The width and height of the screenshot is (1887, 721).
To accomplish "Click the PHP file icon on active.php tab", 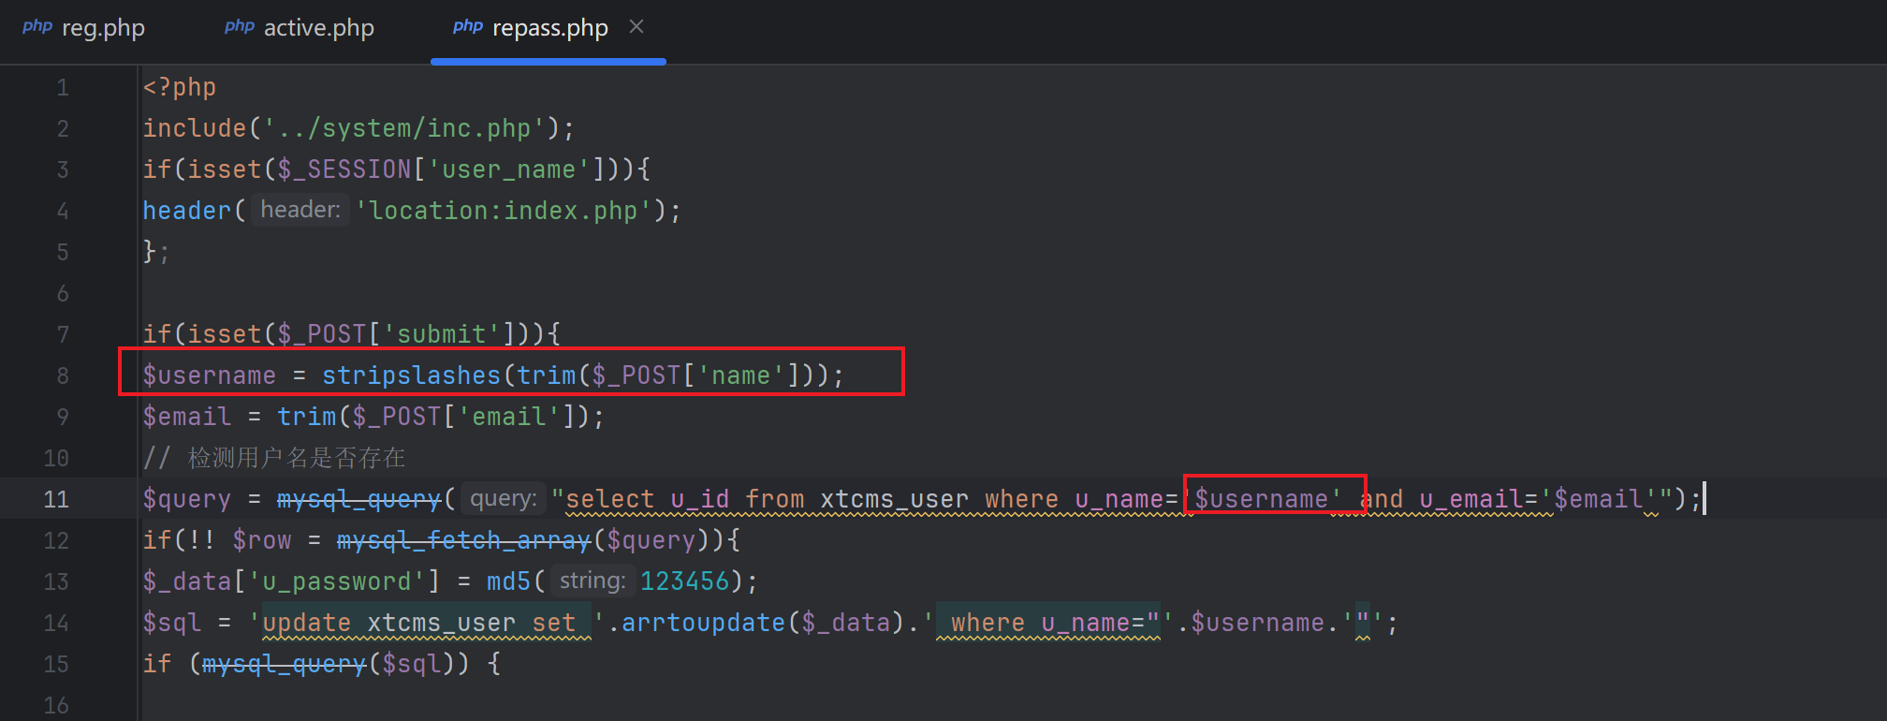I will click(240, 26).
